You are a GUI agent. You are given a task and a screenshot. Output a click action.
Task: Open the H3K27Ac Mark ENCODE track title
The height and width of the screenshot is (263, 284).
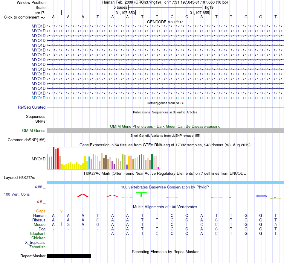click(165, 174)
